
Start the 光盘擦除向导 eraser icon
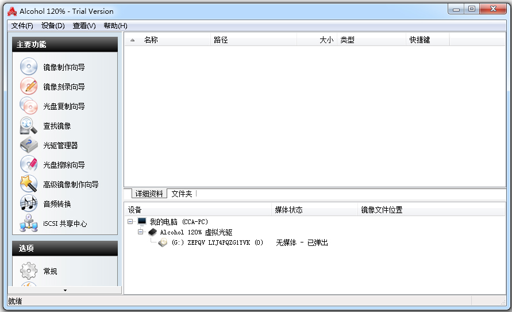(x=29, y=165)
